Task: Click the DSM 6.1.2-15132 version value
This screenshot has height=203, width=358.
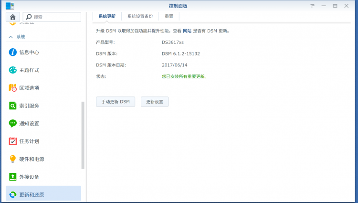Action: [x=181, y=53]
